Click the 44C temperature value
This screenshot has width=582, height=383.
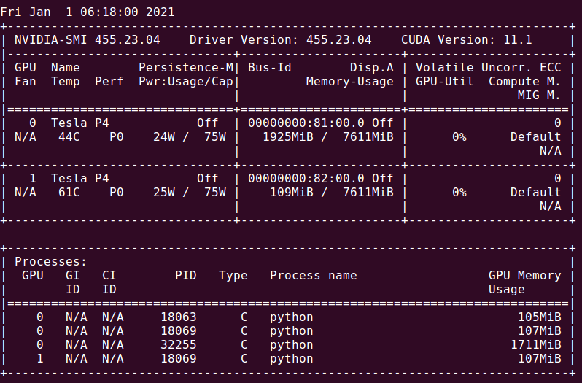[69, 137]
